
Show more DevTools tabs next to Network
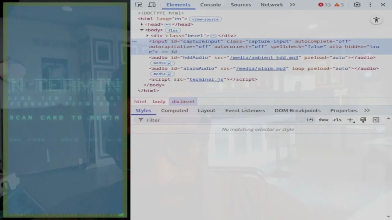292,5
